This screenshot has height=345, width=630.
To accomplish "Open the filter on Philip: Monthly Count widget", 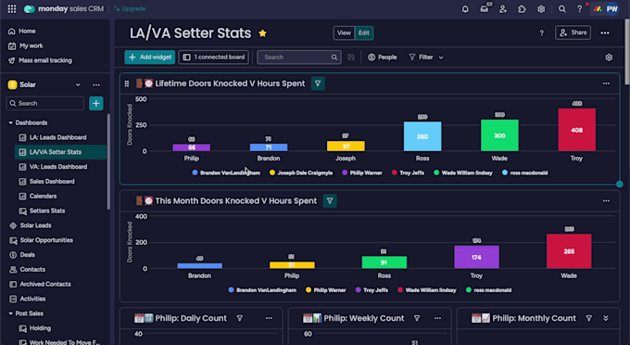I will click(x=588, y=318).
